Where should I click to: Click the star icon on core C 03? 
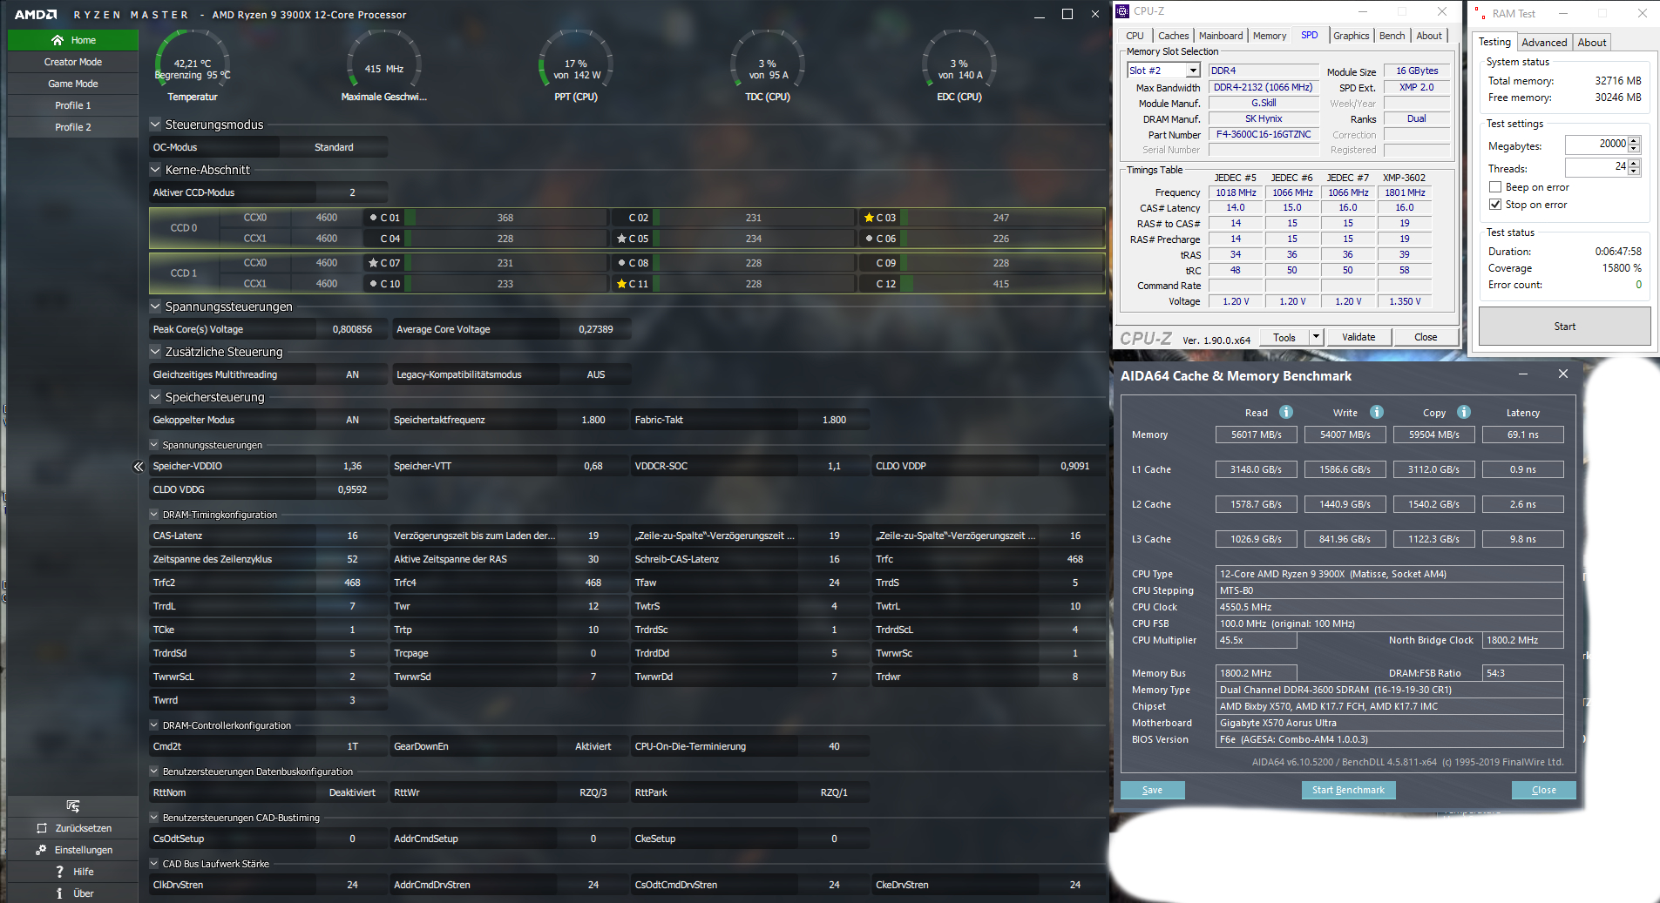(x=869, y=218)
